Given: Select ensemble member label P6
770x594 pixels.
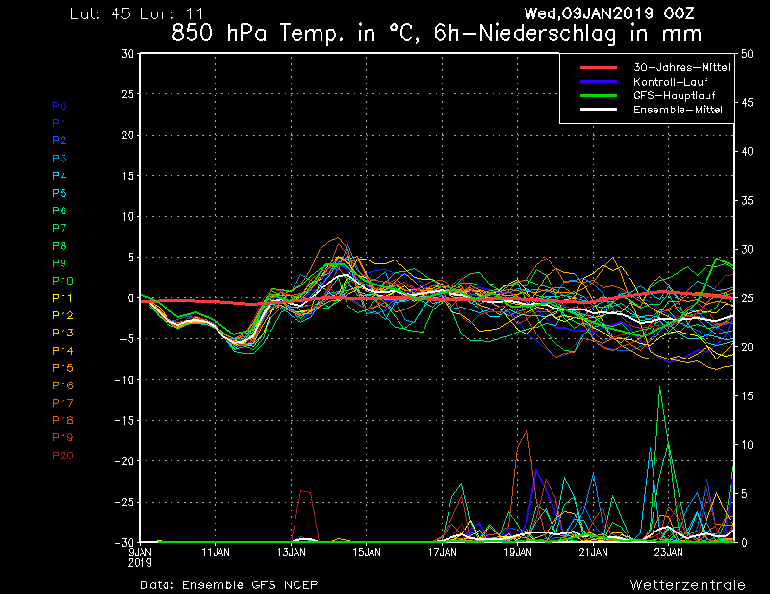Looking at the screenshot, I should click(60, 210).
